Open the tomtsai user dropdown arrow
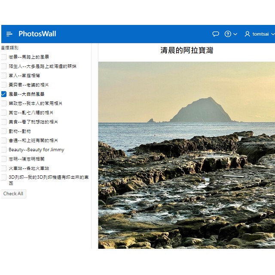Viewport: 275px width, 275px height. pos(272,34)
